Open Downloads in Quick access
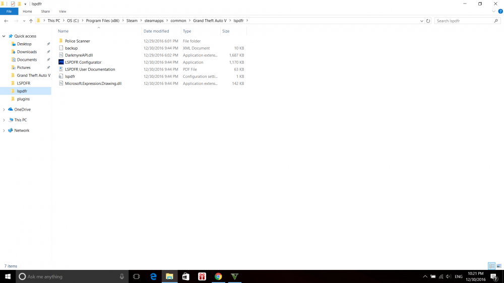The image size is (504, 283). [27, 52]
